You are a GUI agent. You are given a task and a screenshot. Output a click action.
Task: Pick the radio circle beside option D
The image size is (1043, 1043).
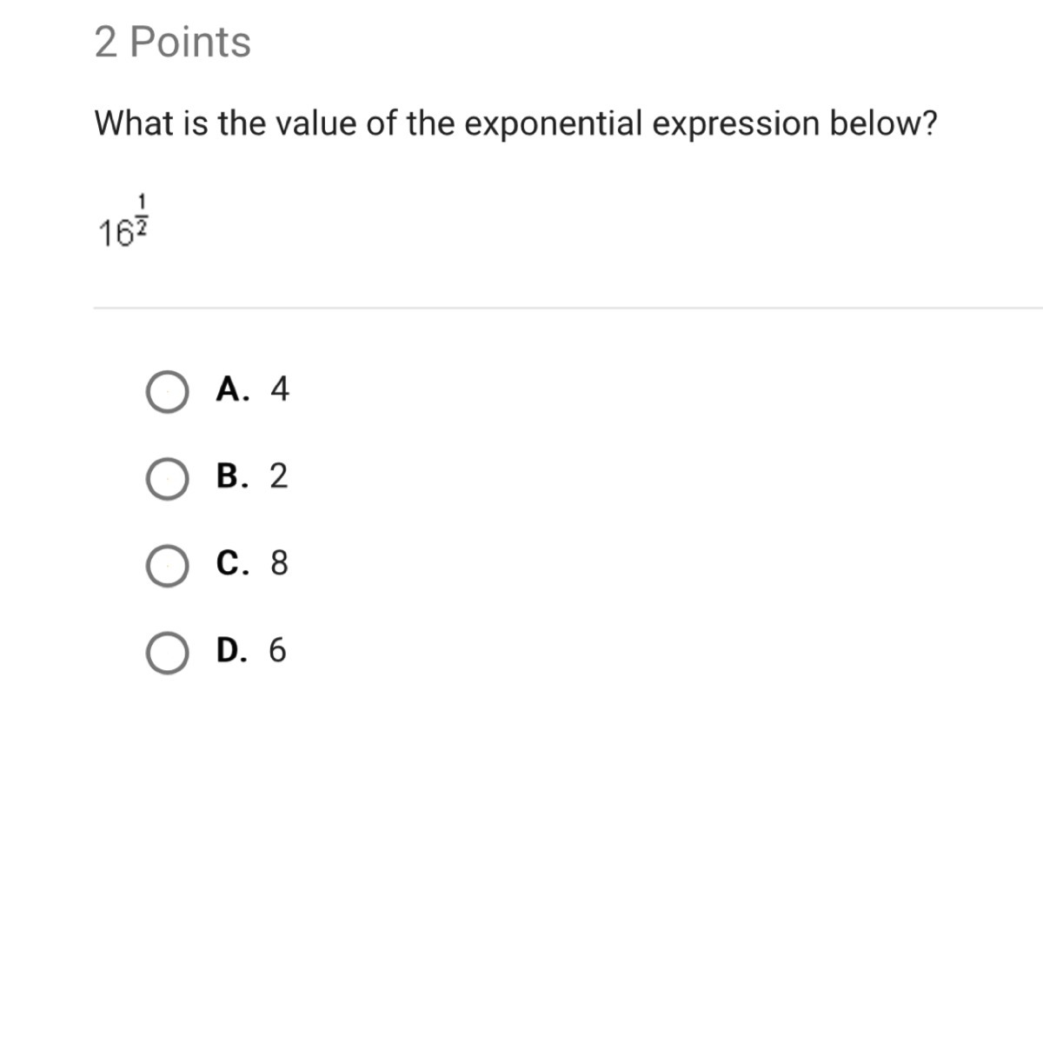coord(167,654)
